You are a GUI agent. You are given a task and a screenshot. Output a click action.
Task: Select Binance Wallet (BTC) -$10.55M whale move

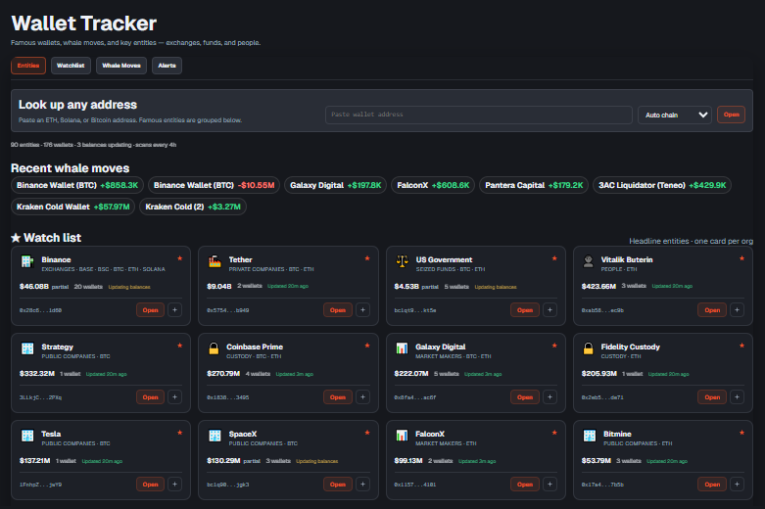tap(214, 185)
